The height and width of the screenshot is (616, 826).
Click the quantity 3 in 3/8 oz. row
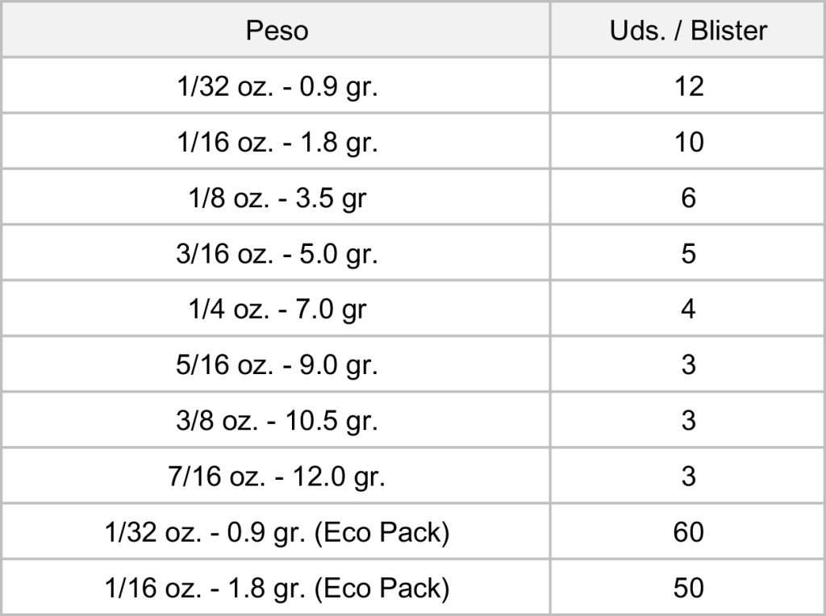click(x=688, y=420)
